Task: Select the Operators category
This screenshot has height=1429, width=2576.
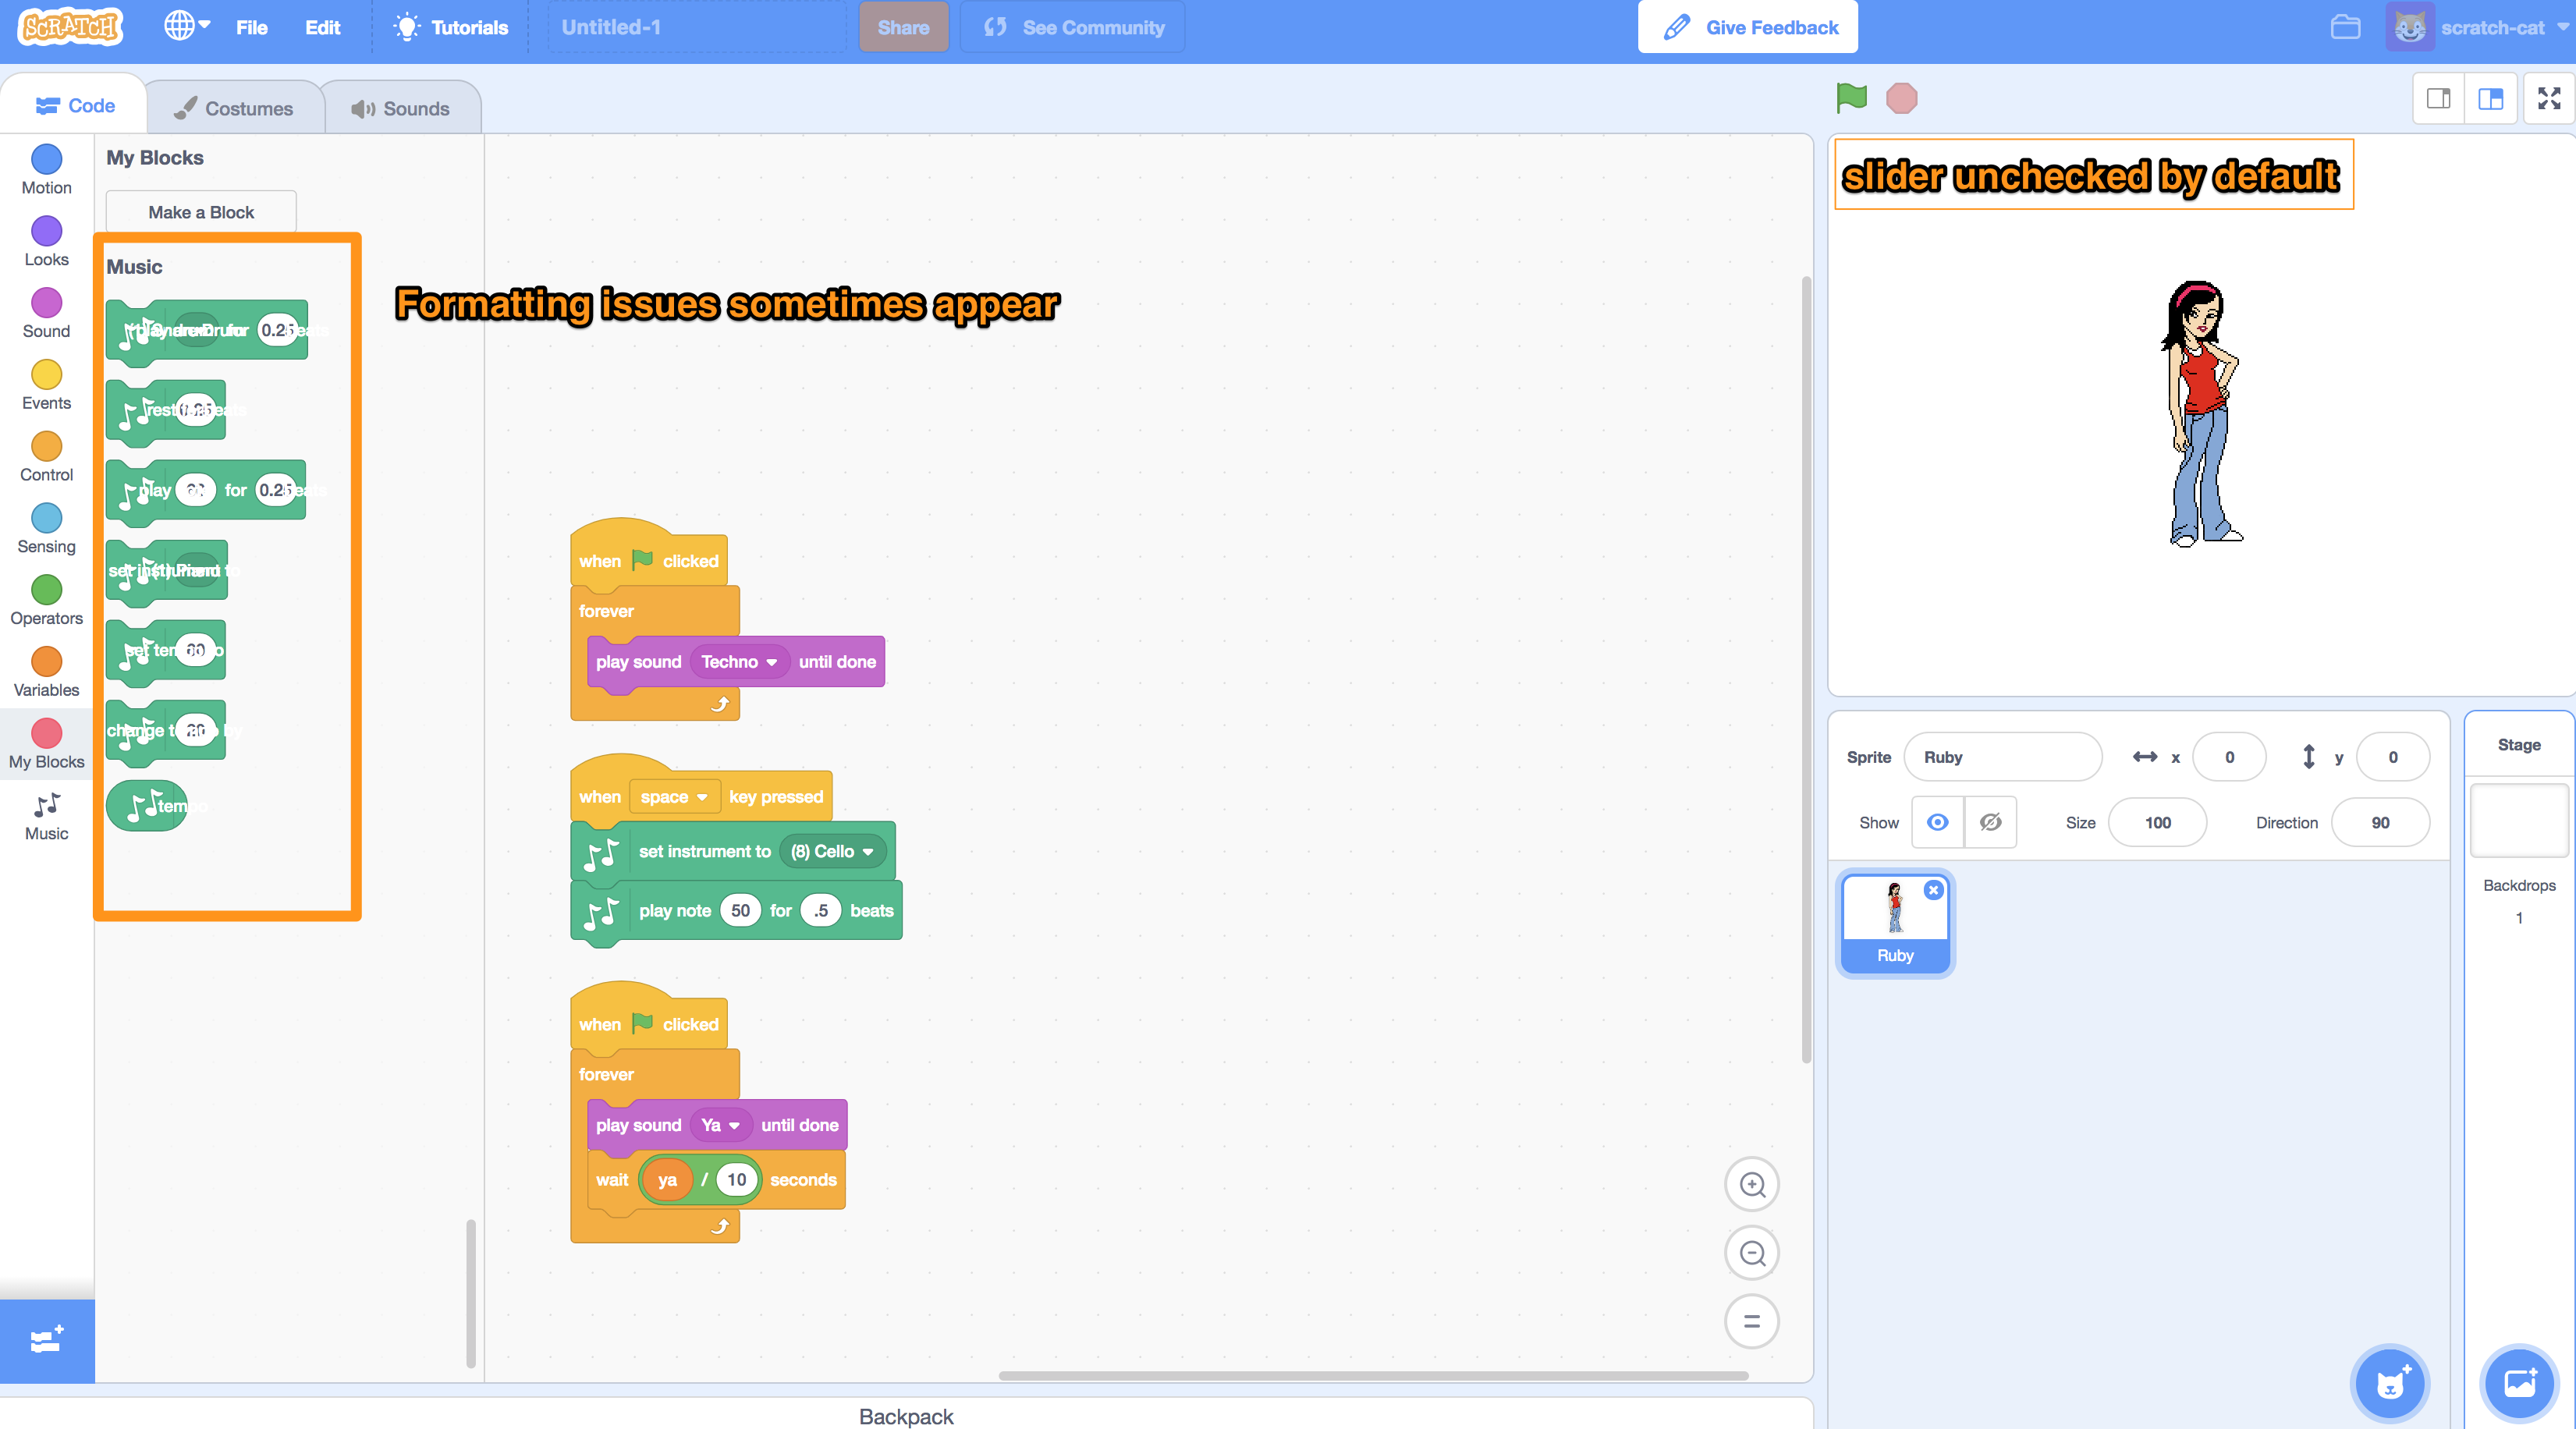Action: click(x=46, y=601)
